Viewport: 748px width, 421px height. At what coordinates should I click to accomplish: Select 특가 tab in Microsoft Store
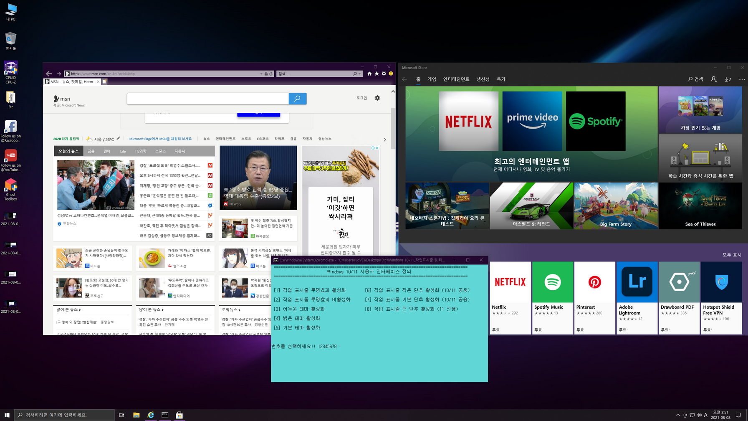[x=501, y=79]
